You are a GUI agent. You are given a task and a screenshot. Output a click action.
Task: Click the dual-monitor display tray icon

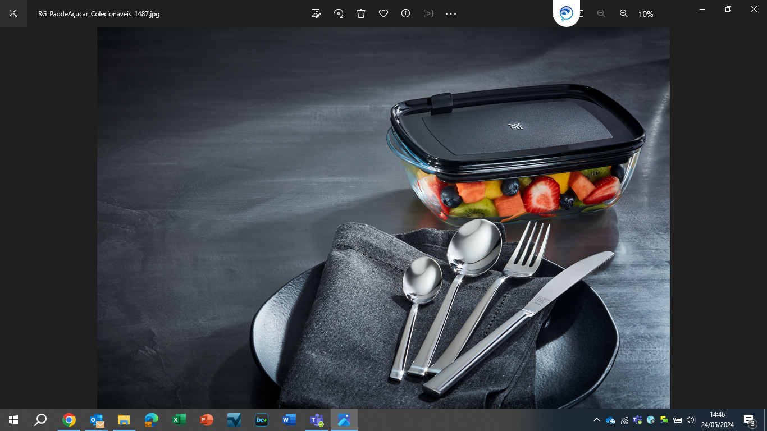coord(664,420)
